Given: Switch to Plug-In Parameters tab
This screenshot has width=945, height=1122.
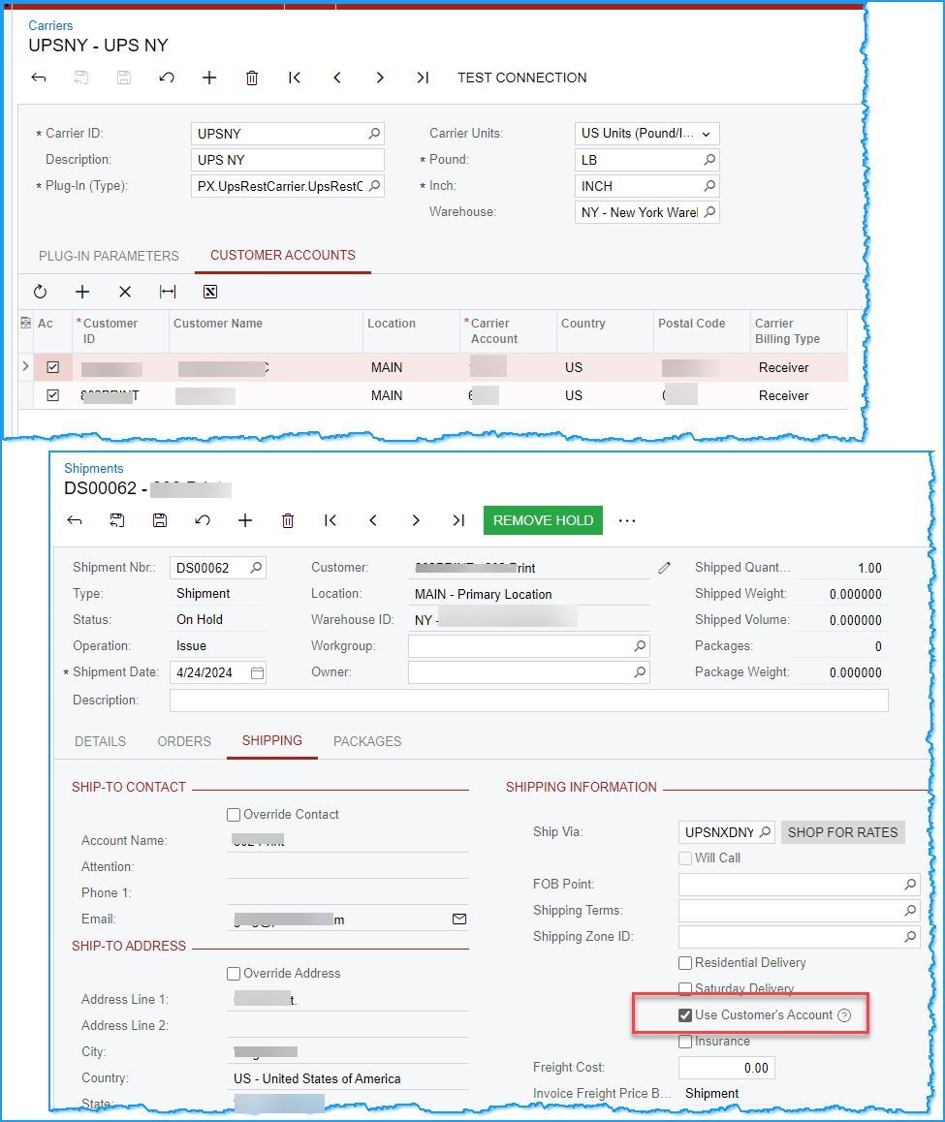Looking at the screenshot, I should point(109,256).
